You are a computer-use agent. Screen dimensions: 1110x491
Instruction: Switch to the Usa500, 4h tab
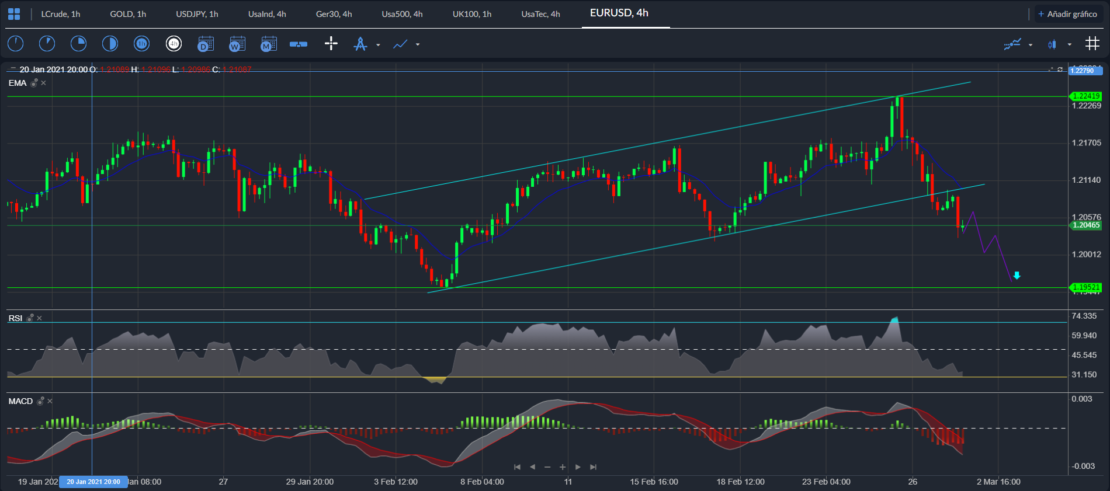[x=402, y=14]
